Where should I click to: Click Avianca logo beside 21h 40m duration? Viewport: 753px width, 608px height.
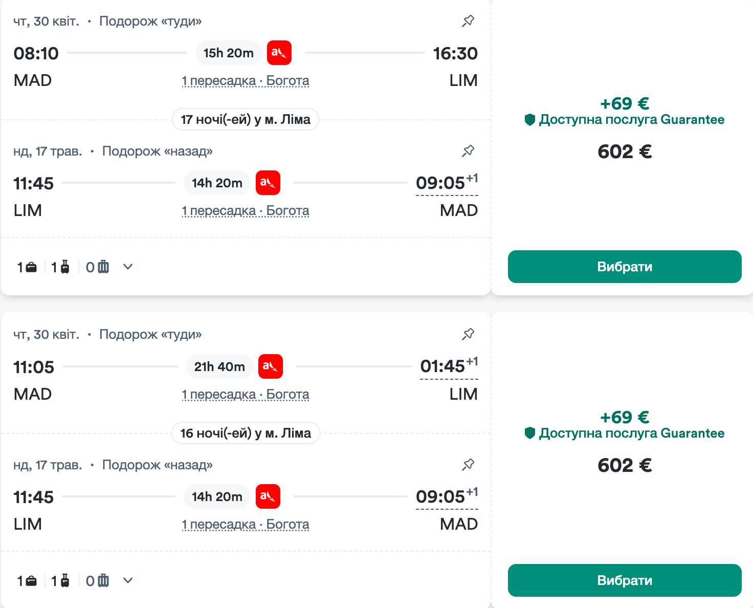coord(271,366)
